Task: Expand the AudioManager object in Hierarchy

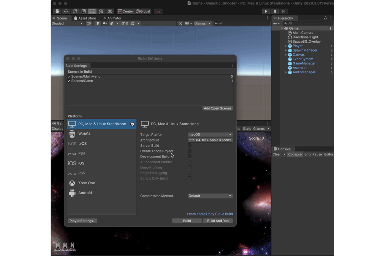Action: tap(286, 72)
